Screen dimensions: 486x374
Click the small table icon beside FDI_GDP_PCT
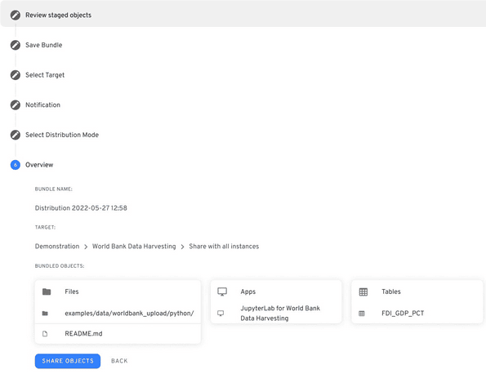pos(362,314)
